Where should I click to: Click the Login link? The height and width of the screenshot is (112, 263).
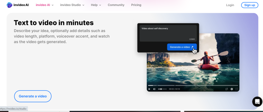click(x=230, y=5)
